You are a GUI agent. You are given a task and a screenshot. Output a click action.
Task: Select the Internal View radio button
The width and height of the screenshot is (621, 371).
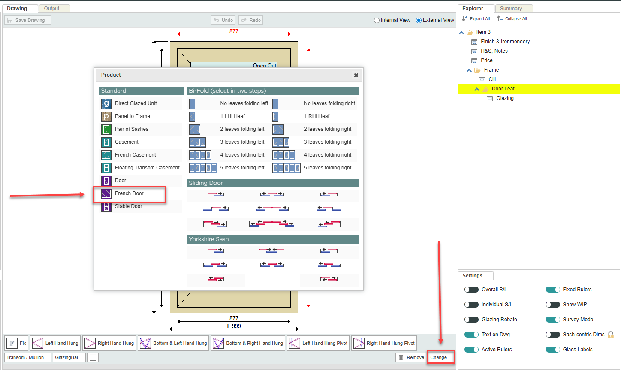point(377,20)
